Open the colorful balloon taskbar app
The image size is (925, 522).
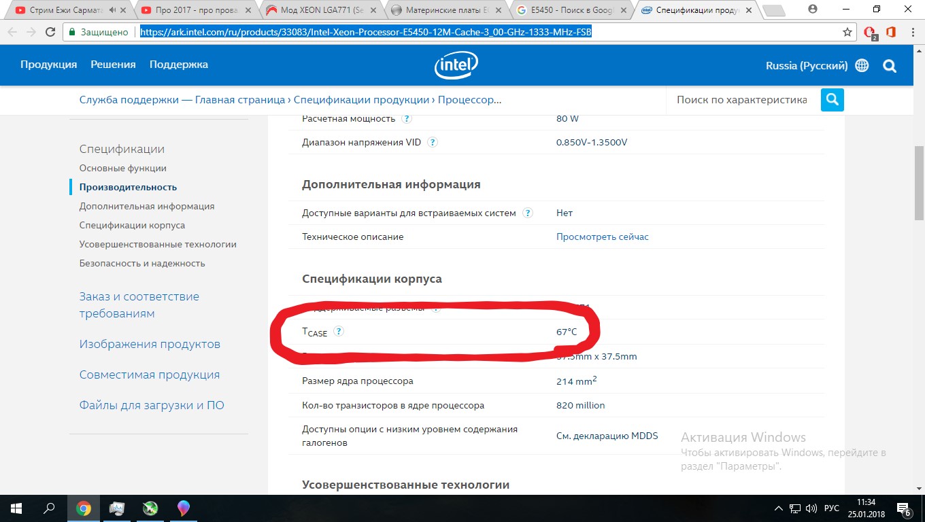click(183, 508)
